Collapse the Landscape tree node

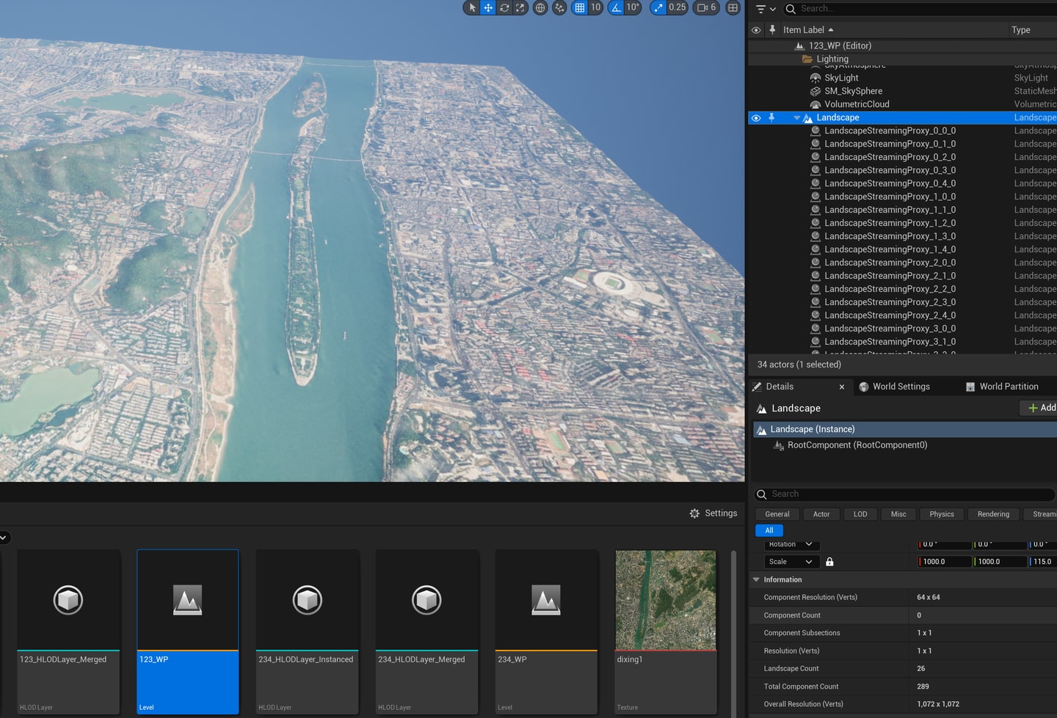(x=797, y=117)
